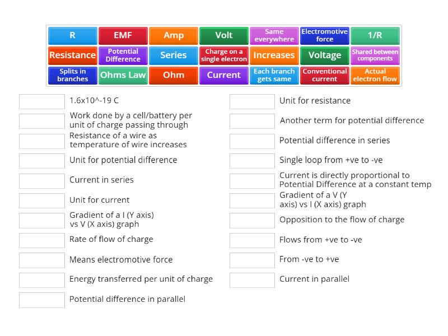Click the answer box for 'Current in series'
This screenshot has width=448, height=336.
click(42, 181)
